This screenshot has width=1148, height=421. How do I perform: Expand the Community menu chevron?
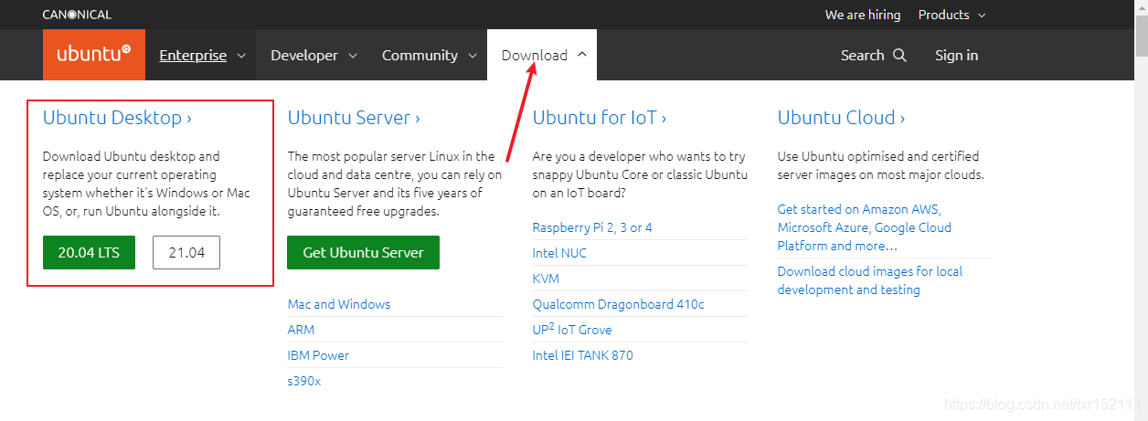[x=473, y=56]
